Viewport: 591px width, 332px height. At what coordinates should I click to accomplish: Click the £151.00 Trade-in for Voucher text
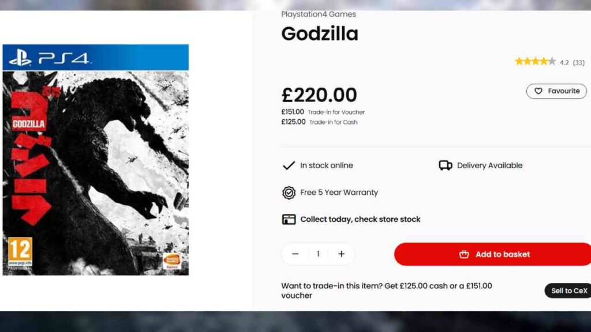(x=323, y=112)
